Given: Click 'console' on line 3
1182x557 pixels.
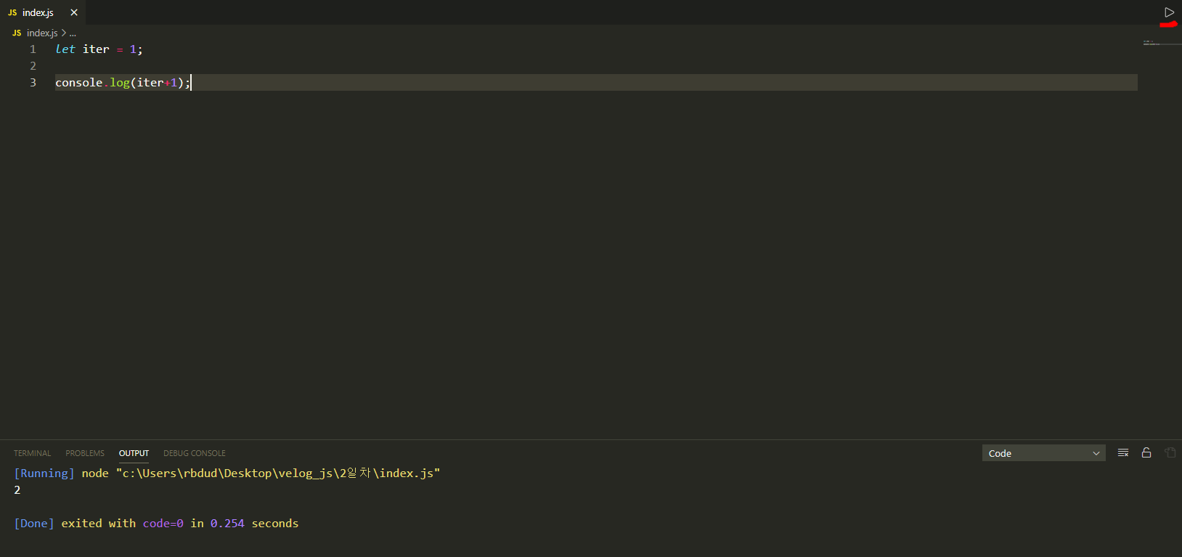Looking at the screenshot, I should 79,83.
